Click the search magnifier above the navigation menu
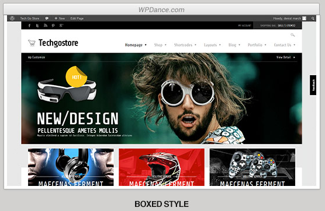 [292, 35]
